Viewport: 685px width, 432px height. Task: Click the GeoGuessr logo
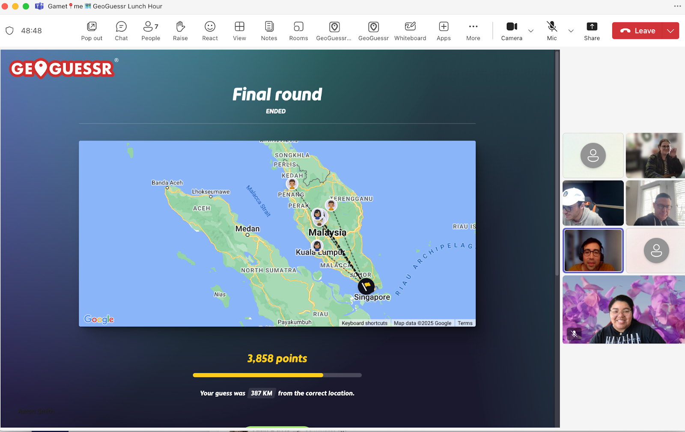point(63,69)
